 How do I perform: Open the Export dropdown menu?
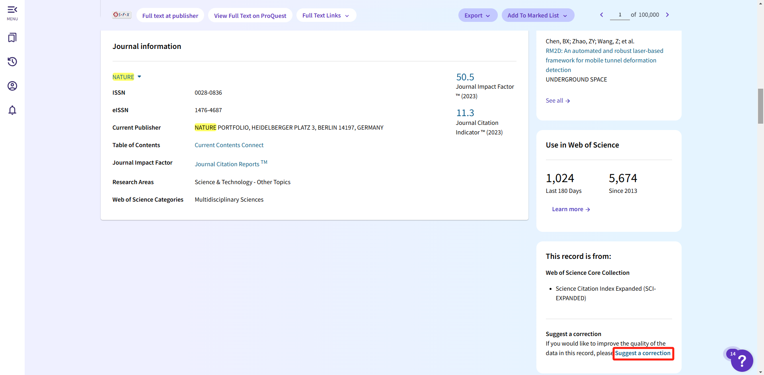click(477, 16)
